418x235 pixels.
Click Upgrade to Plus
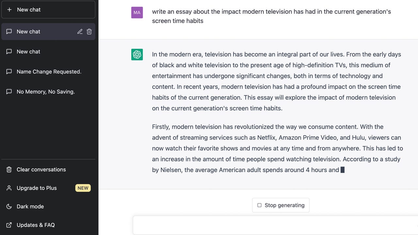pyautogui.click(x=48, y=188)
